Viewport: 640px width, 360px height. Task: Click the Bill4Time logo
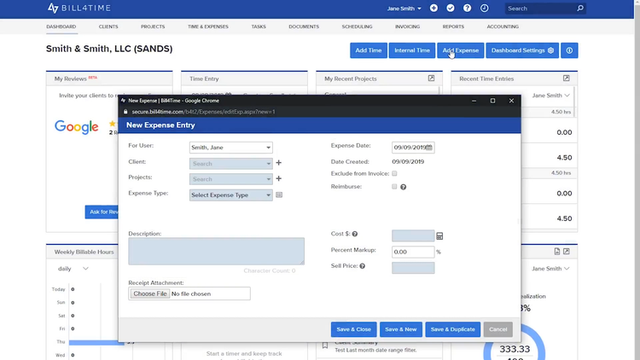point(79,8)
